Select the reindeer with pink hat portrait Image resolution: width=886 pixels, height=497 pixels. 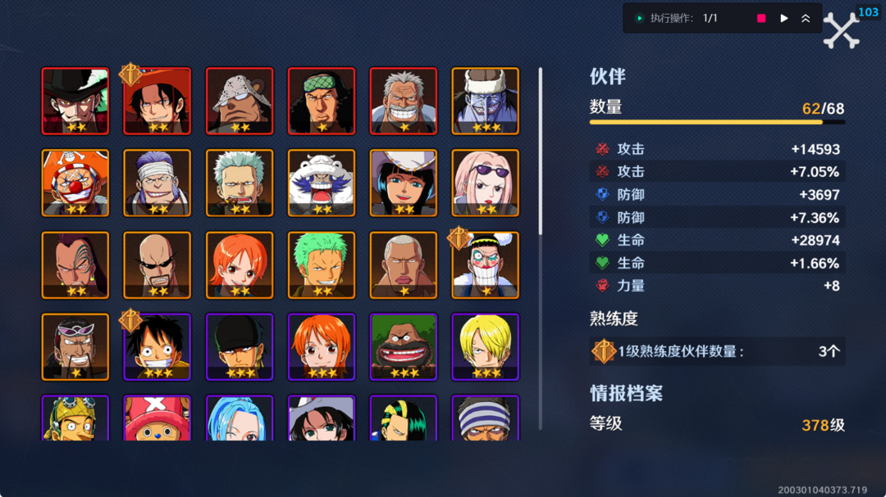[157, 418]
